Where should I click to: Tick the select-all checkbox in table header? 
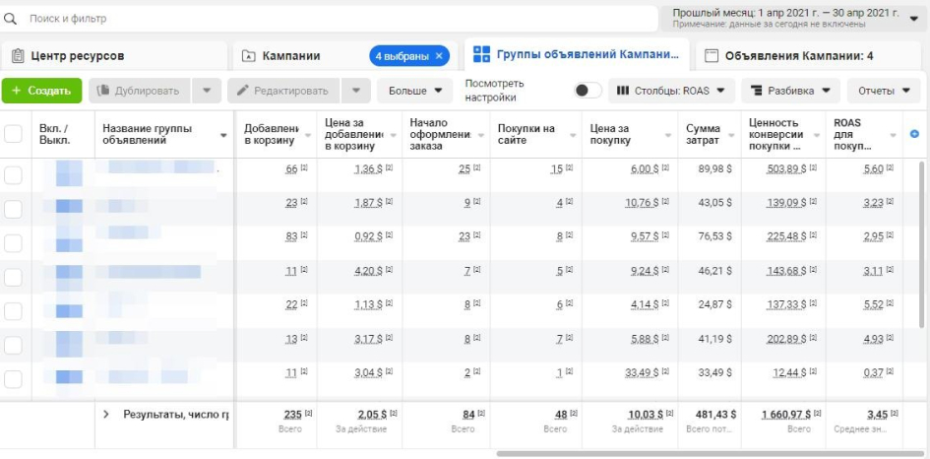[13, 134]
